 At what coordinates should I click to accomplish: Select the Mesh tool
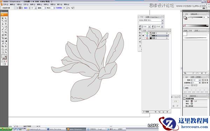2,41
